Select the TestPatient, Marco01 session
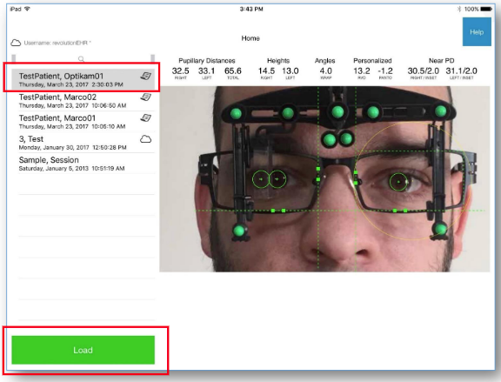Viewport: 501px width, 382px height. (83, 122)
